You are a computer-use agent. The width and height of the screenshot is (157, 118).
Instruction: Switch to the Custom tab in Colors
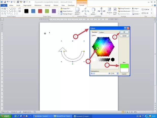click(102, 32)
